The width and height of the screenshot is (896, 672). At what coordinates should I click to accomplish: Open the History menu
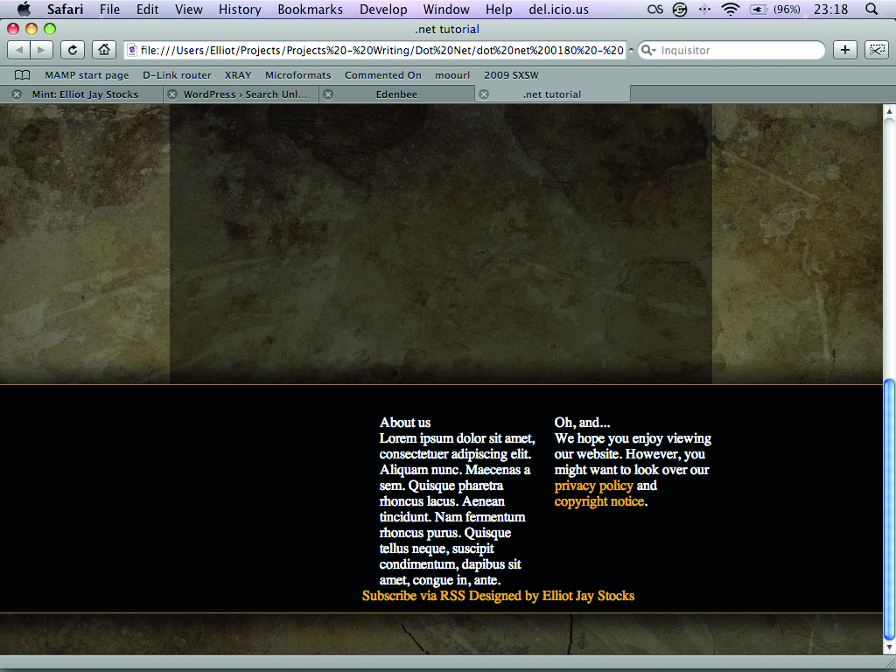tap(240, 9)
